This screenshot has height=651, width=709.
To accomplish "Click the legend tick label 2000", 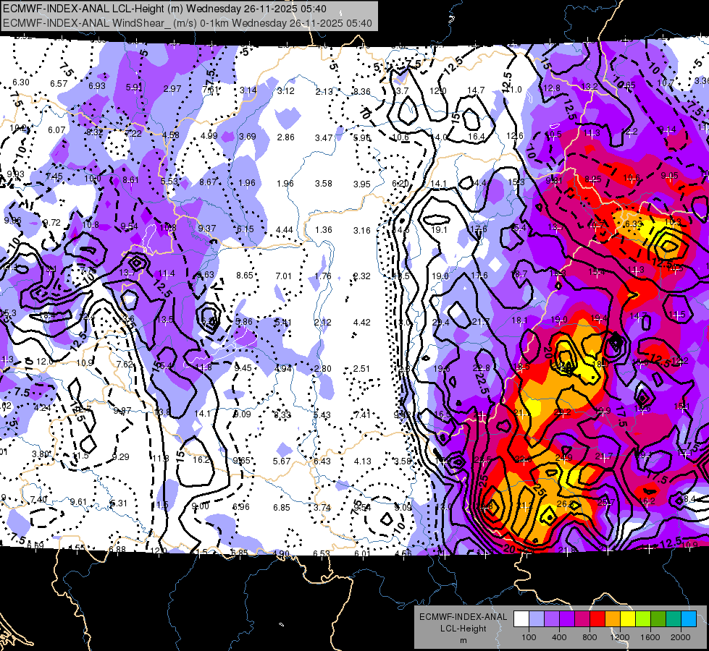I will (x=681, y=637).
